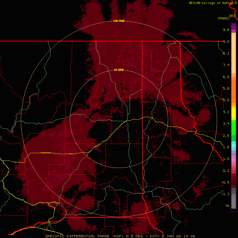Image resolution: width=238 pixels, height=238 pixels.
Task: Click the 5.8 scale value
Action: (226, 89)
